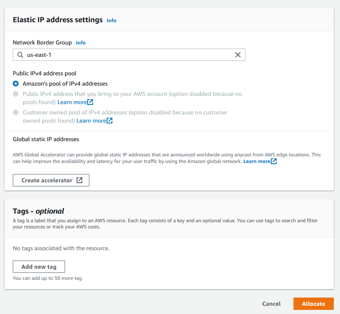Viewport: 340px width, 314px height.
Task: Click the Create accelerator button
Action: pos(51,180)
